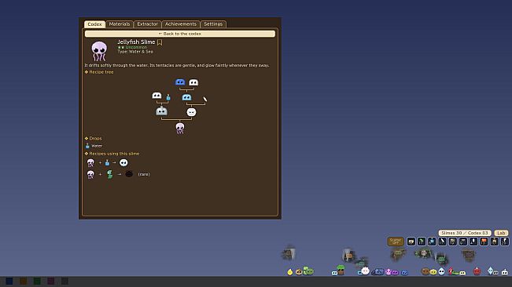The width and height of the screenshot is (512, 287).
Task: Click the green snake slime
Action: coord(308,271)
